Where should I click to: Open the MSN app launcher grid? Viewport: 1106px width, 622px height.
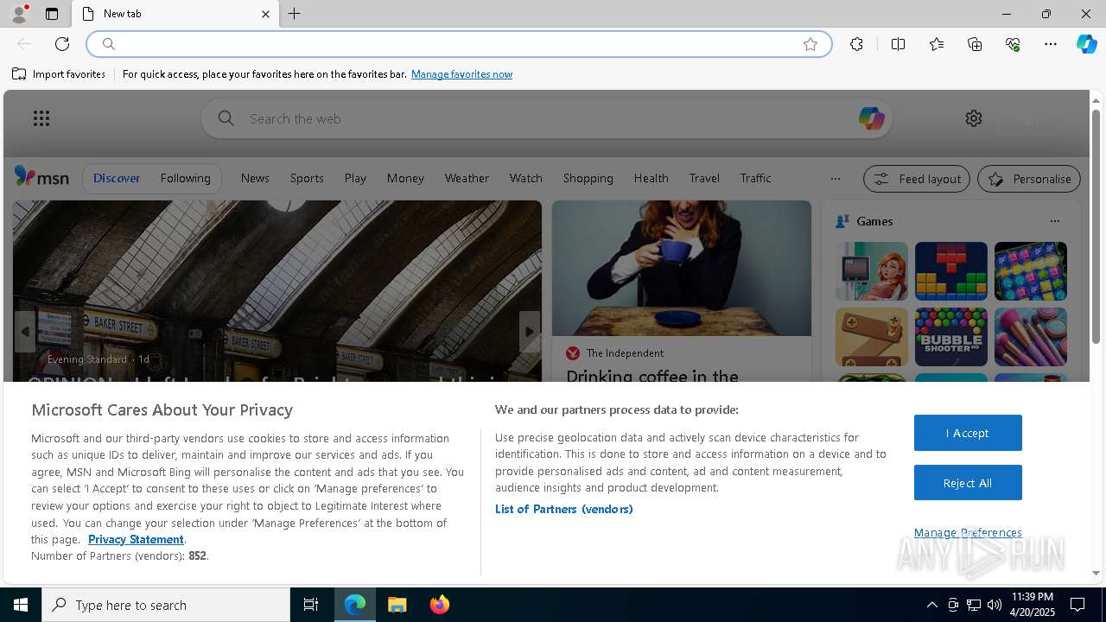tap(41, 118)
